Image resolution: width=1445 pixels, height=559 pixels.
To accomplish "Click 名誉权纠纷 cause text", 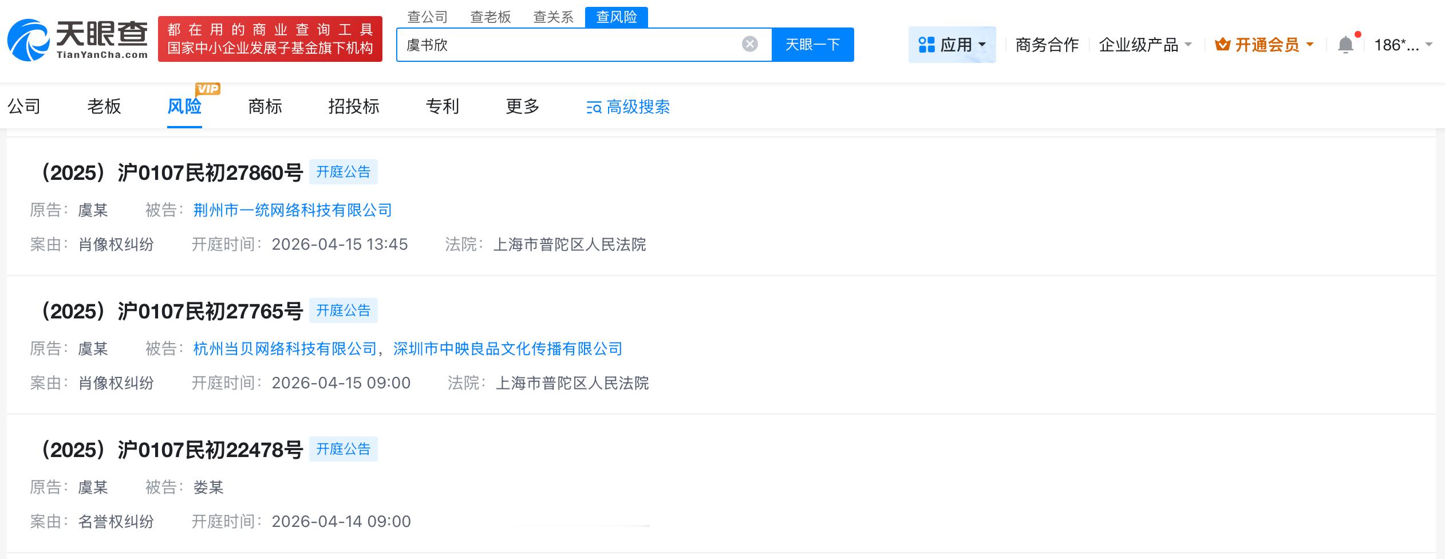I will tap(116, 522).
